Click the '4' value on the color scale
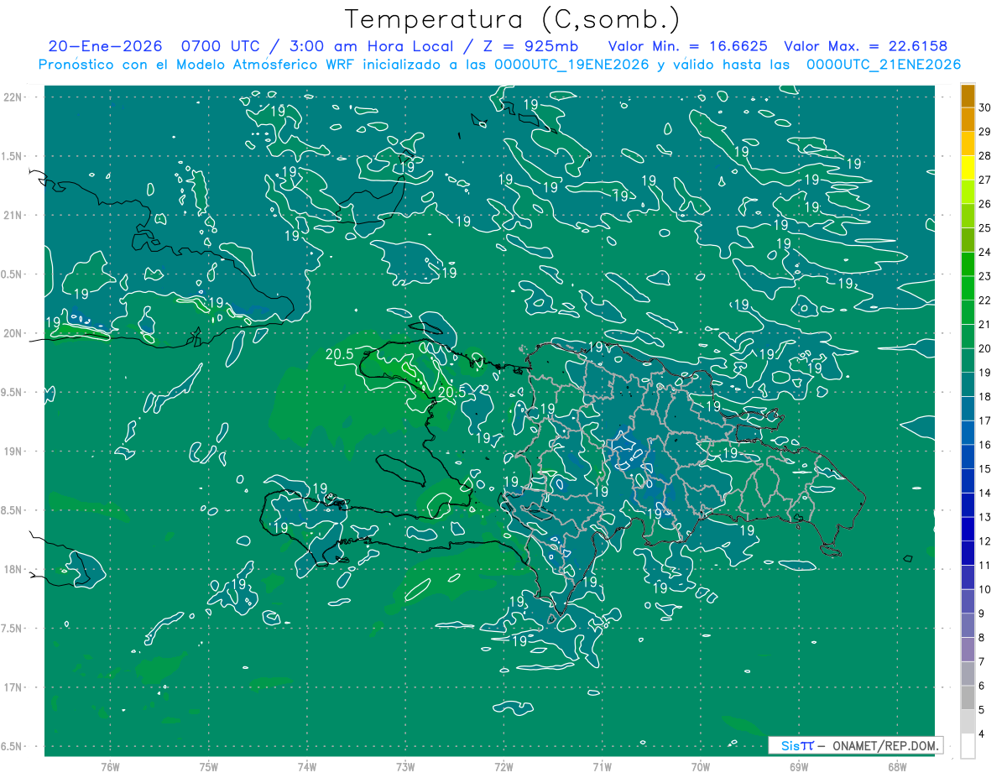Image resolution: width=1007 pixels, height=778 pixels. (x=982, y=734)
